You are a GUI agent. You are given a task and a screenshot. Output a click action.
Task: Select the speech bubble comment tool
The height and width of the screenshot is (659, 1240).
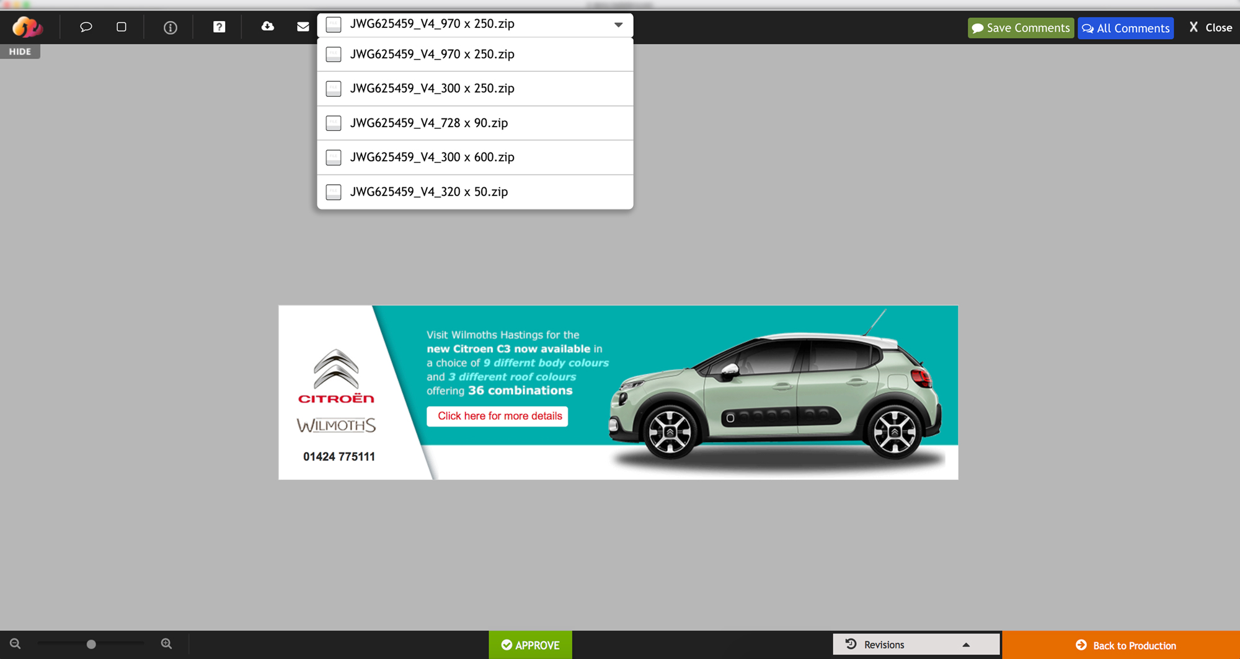86,27
